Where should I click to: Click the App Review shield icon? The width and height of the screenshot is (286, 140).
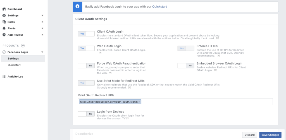tap(4, 35)
